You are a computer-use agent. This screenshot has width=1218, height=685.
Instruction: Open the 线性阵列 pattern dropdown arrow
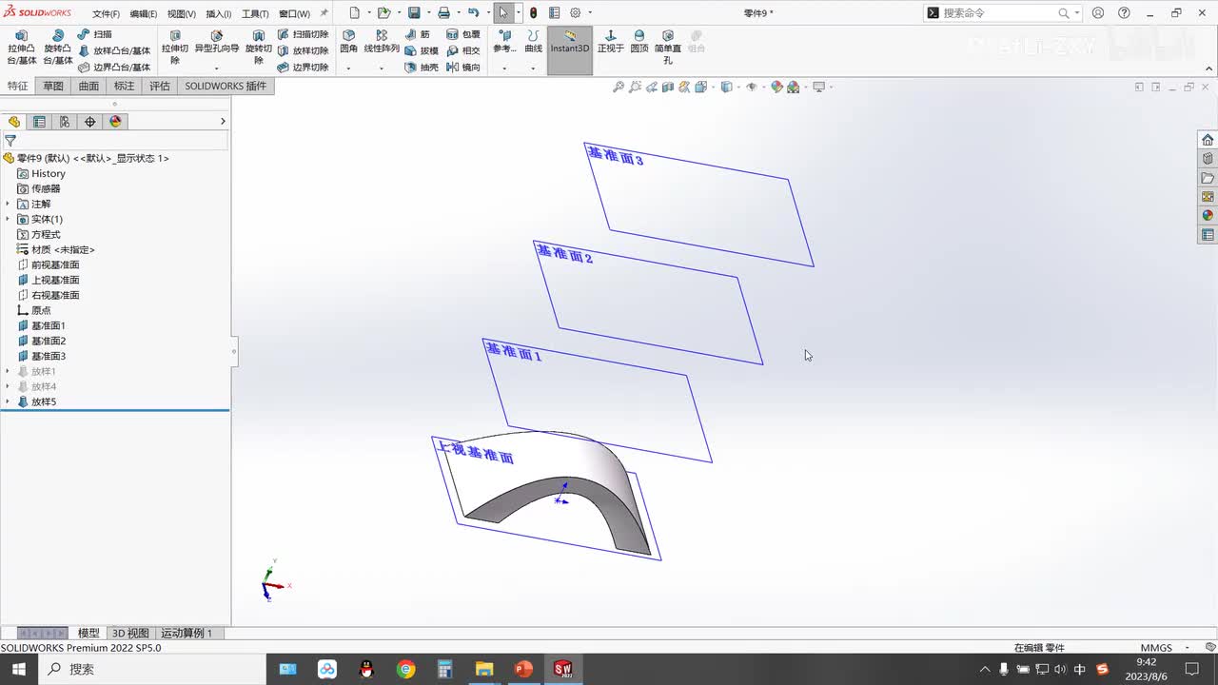[382, 68]
